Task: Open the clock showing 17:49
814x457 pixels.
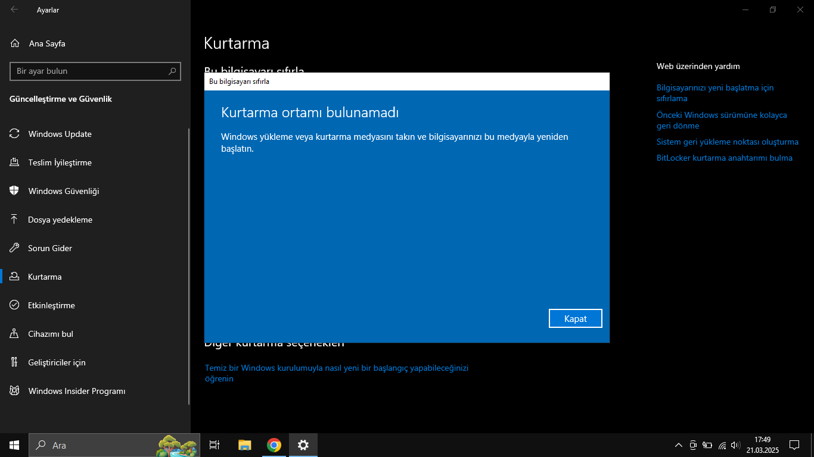Action: click(x=762, y=445)
